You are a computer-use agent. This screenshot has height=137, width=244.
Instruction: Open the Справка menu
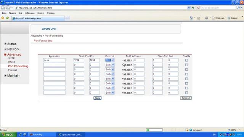click(50, 13)
